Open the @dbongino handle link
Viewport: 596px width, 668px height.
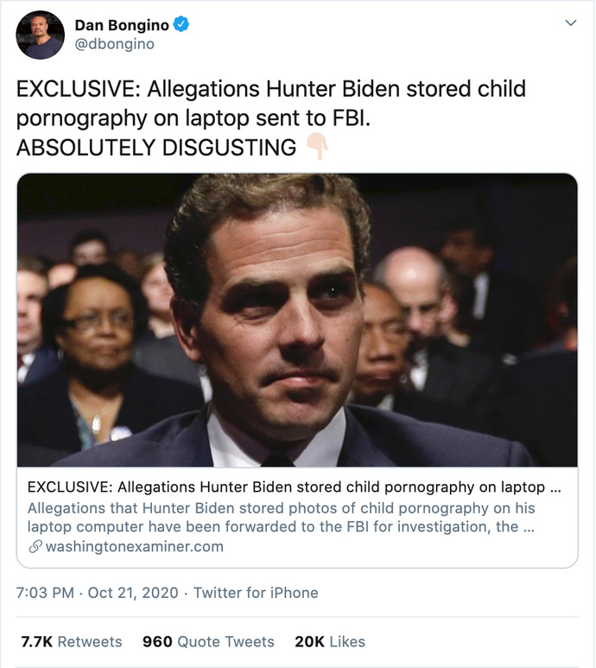pos(115,44)
